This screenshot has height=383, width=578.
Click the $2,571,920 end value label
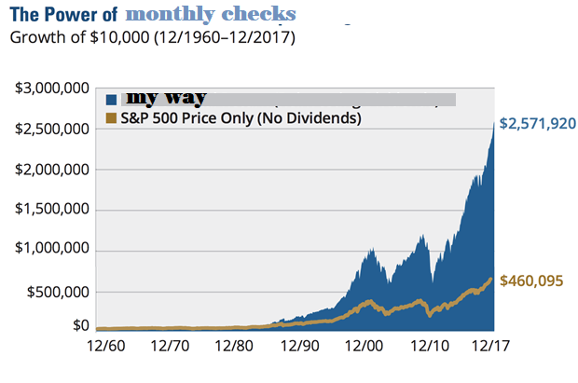pyautogui.click(x=538, y=124)
